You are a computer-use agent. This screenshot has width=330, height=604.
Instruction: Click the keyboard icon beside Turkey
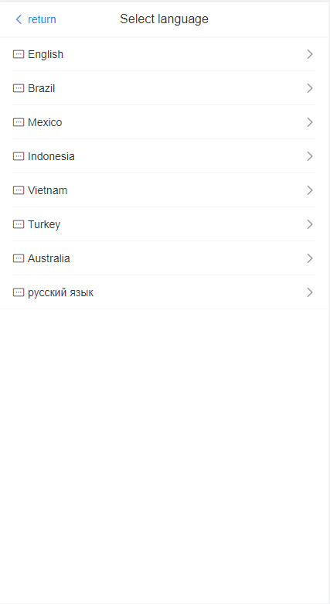[19, 224]
